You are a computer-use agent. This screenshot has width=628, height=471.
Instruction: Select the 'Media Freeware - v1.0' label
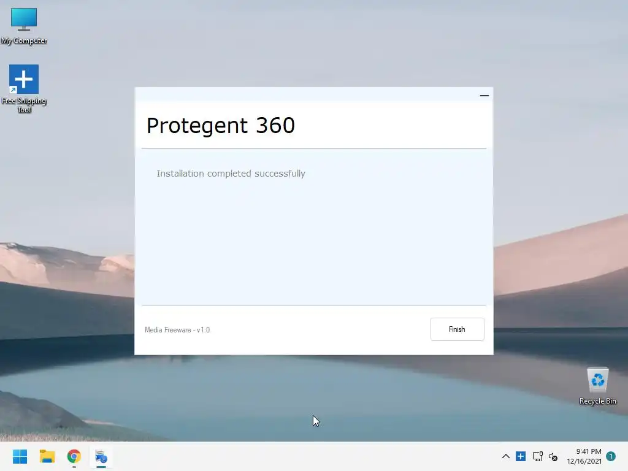click(x=177, y=330)
